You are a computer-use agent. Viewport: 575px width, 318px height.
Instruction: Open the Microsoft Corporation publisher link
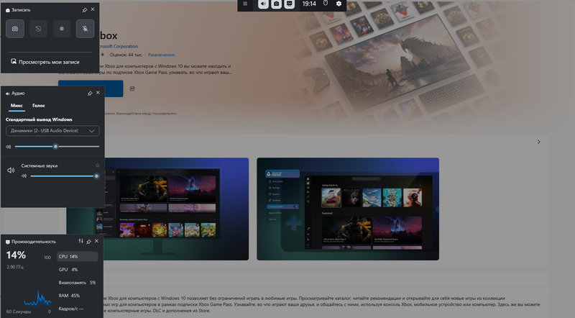pyautogui.click(x=119, y=46)
